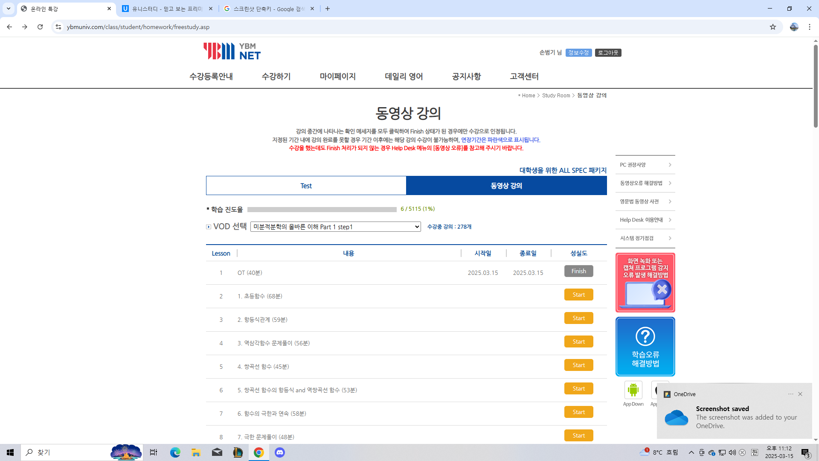Viewport: 819px width, 461px height.
Task: Click the YBM NET logo
Action: [x=232, y=51]
